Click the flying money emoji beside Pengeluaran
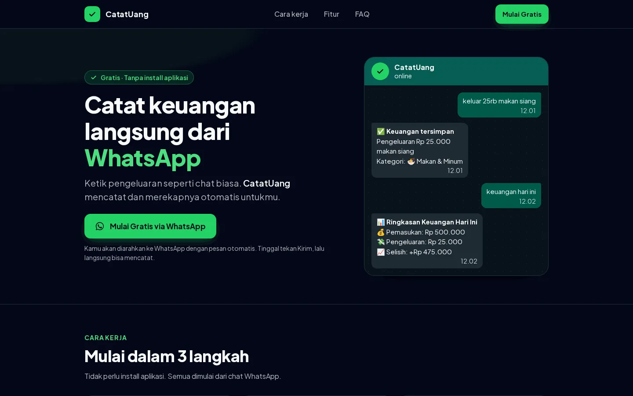The image size is (633, 396). coord(381,242)
